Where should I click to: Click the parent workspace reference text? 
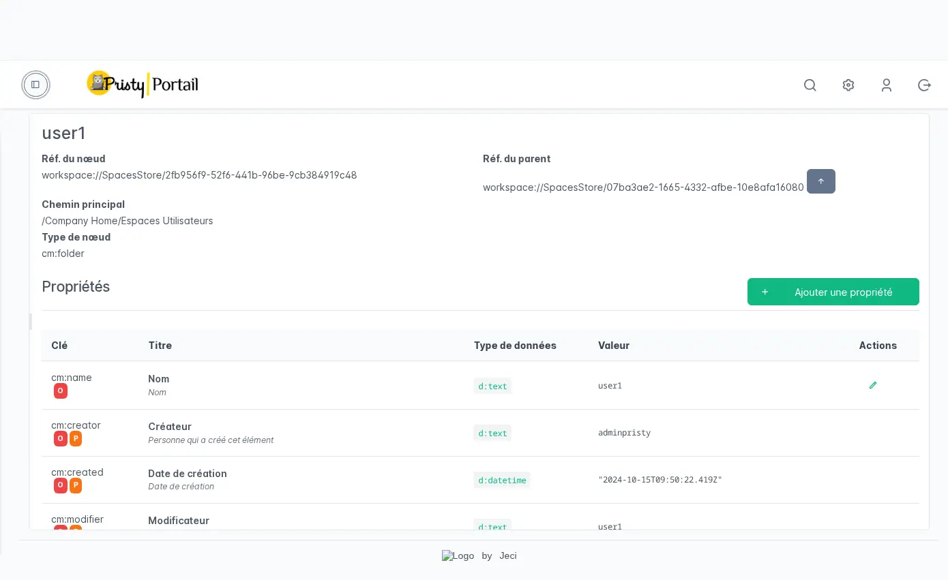(x=642, y=187)
